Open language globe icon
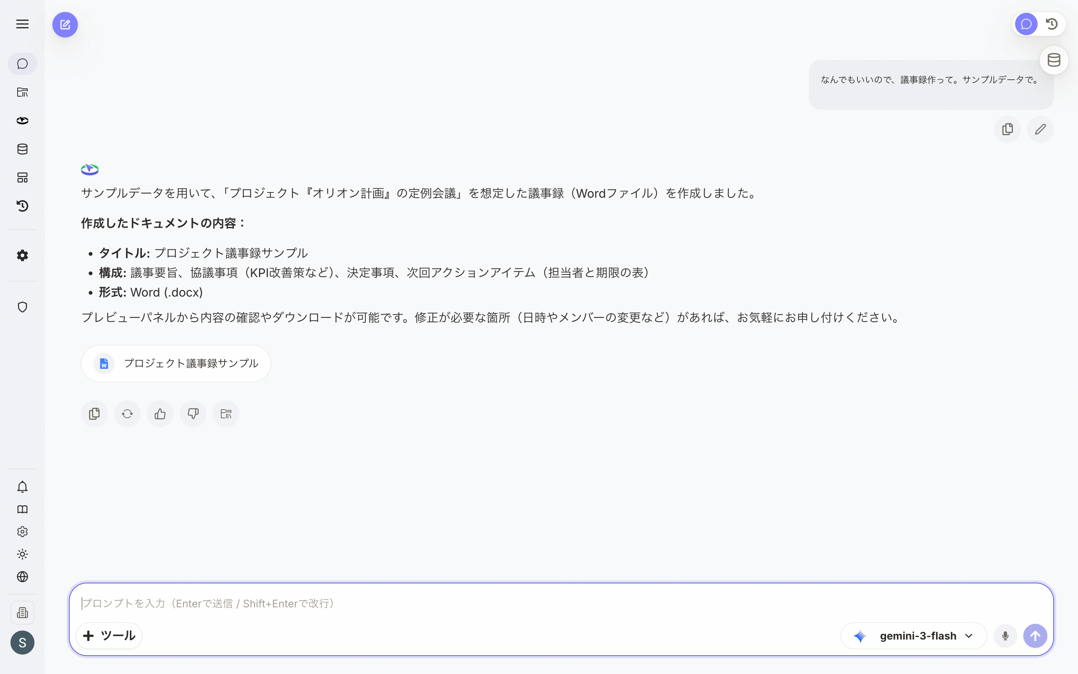This screenshot has width=1078, height=674. [22, 577]
